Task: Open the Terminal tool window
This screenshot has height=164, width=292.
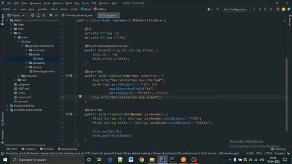Action: coord(47,149)
